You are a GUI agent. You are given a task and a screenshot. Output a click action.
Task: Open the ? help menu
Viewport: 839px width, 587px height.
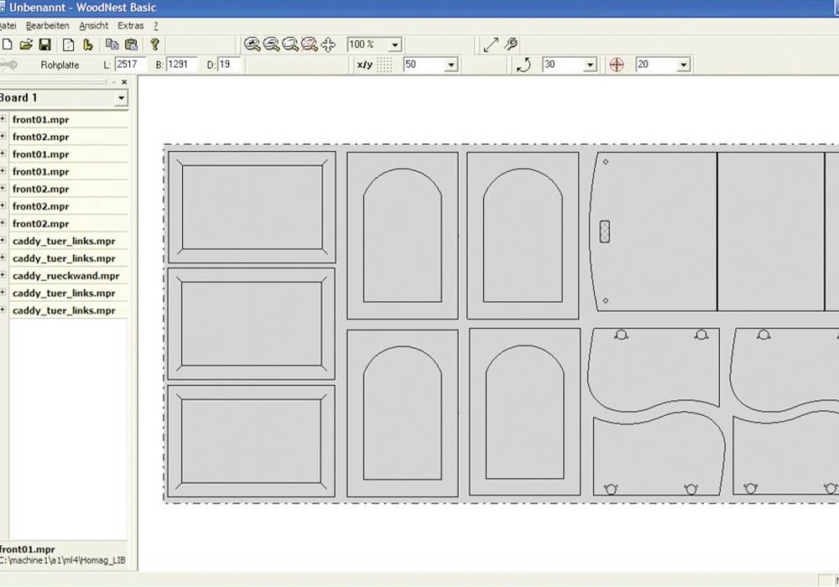[156, 26]
